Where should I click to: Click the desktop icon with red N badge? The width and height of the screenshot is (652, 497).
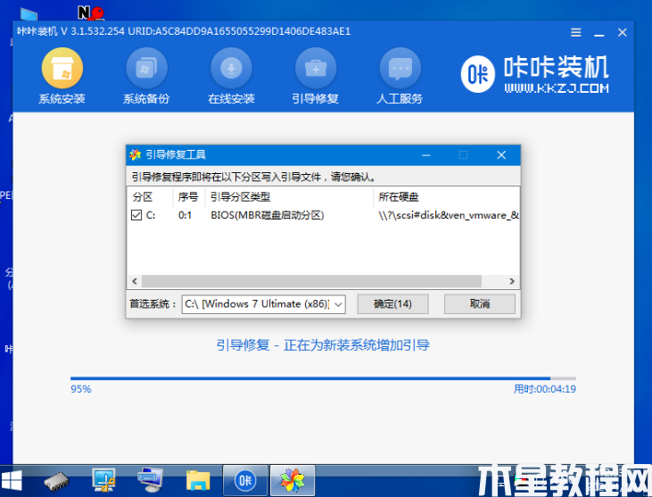click(x=91, y=12)
